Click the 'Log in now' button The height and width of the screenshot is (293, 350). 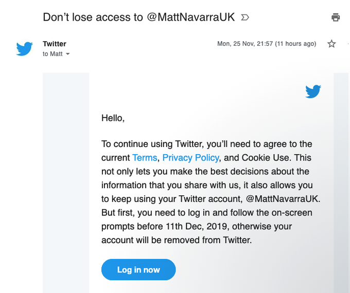[138, 269]
